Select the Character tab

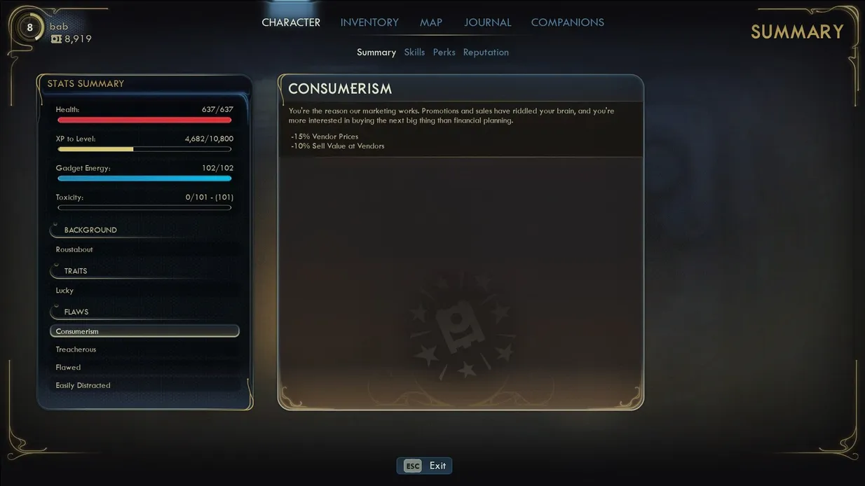(291, 22)
